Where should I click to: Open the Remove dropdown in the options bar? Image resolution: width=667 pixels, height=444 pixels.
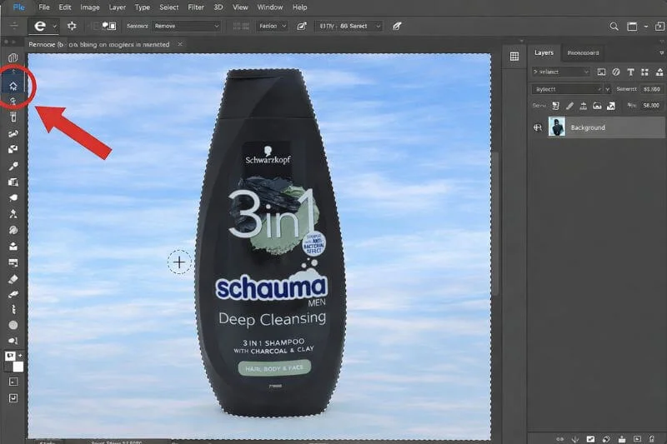(x=186, y=26)
